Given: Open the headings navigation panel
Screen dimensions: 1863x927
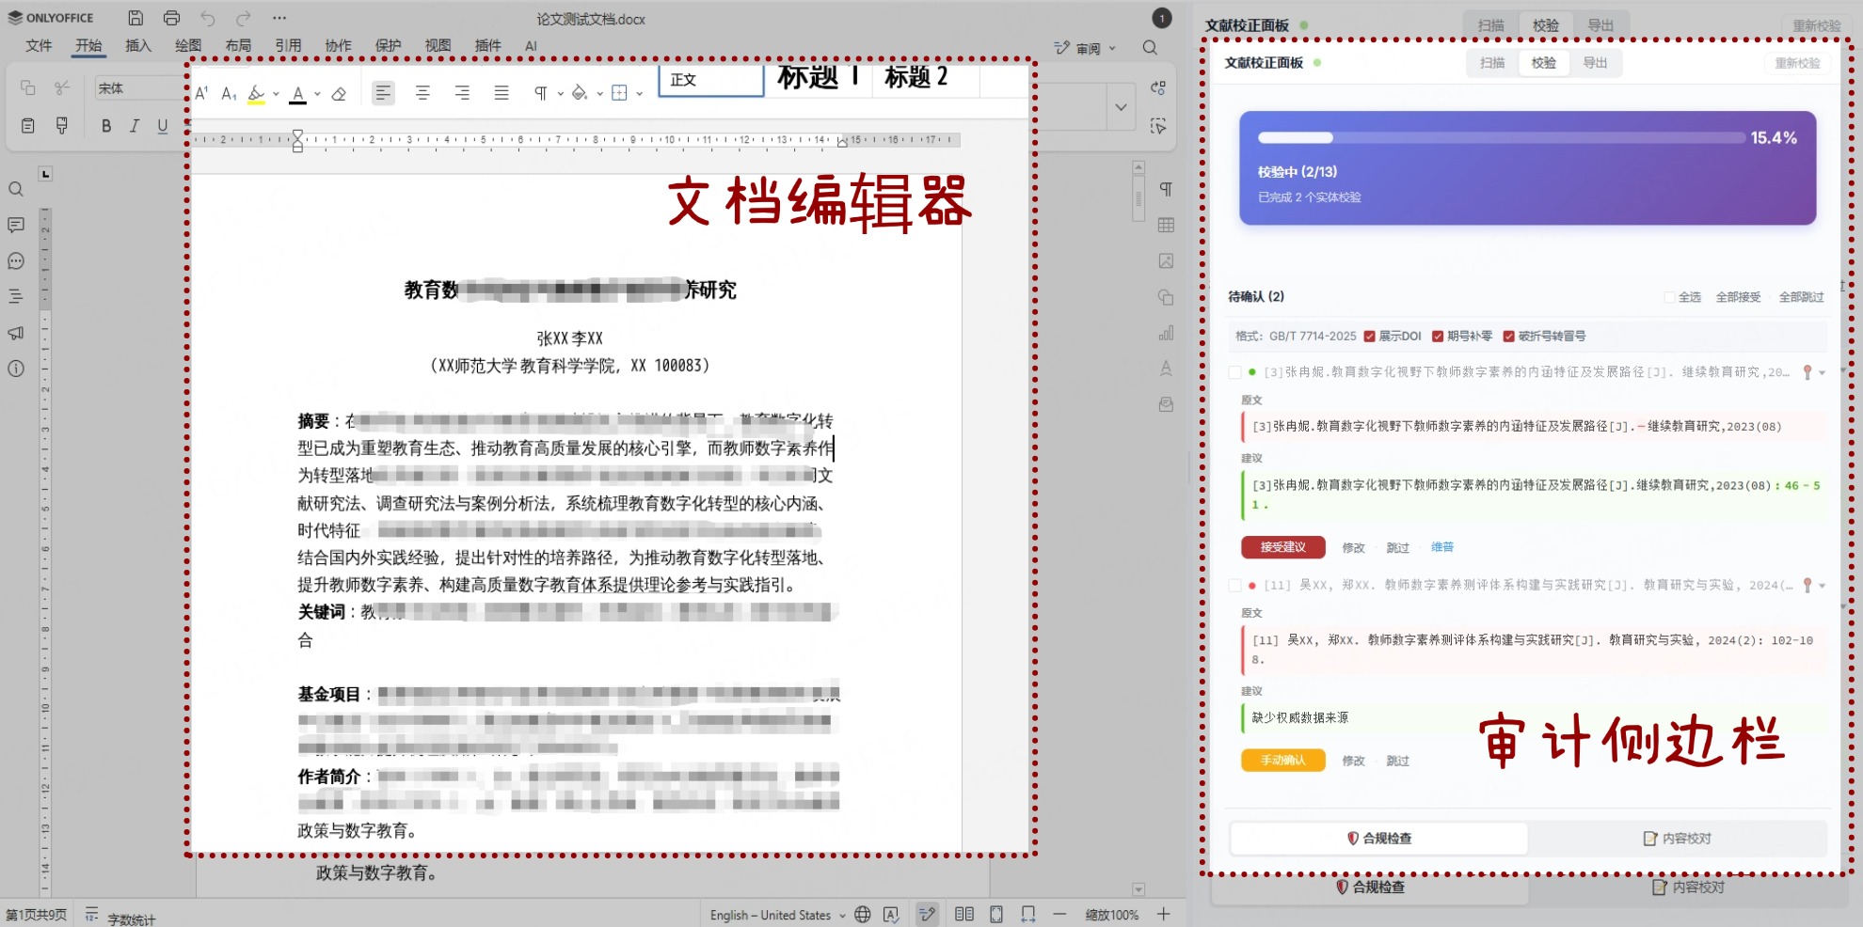Looking at the screenshot, I should pyautogui.click(x=16, y=297).
